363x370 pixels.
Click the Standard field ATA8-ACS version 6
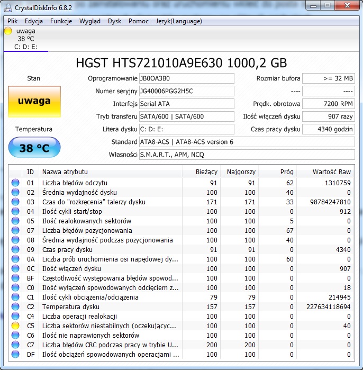coord(247,142)
